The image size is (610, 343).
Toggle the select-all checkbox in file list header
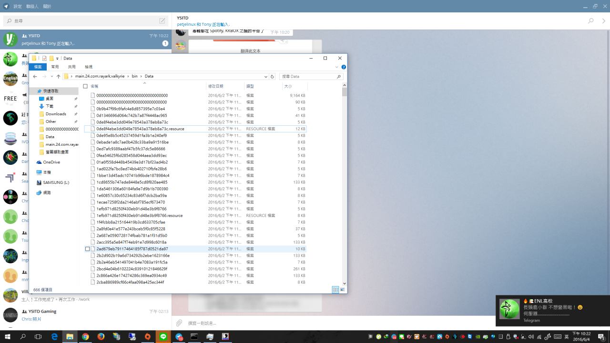[x=85, y=86]
